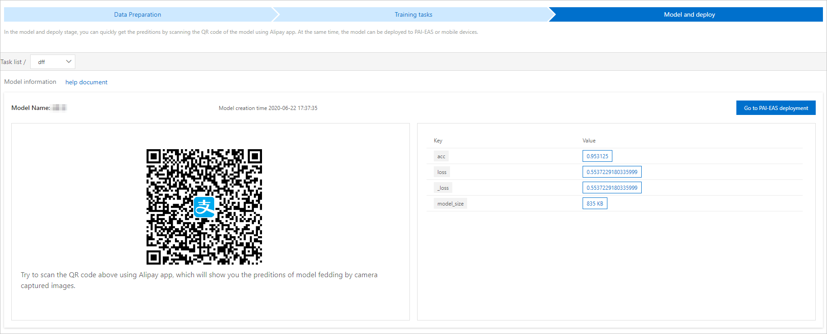Click the Model Name label
Screen dimensions: 827x334
31,108
